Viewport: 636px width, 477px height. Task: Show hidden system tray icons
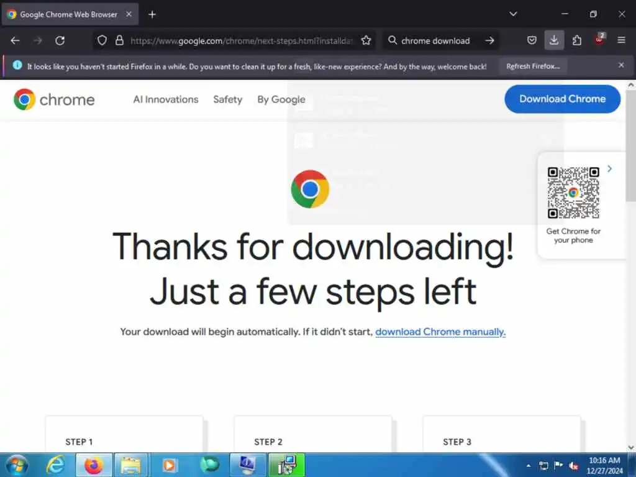(x=528, y=466)
